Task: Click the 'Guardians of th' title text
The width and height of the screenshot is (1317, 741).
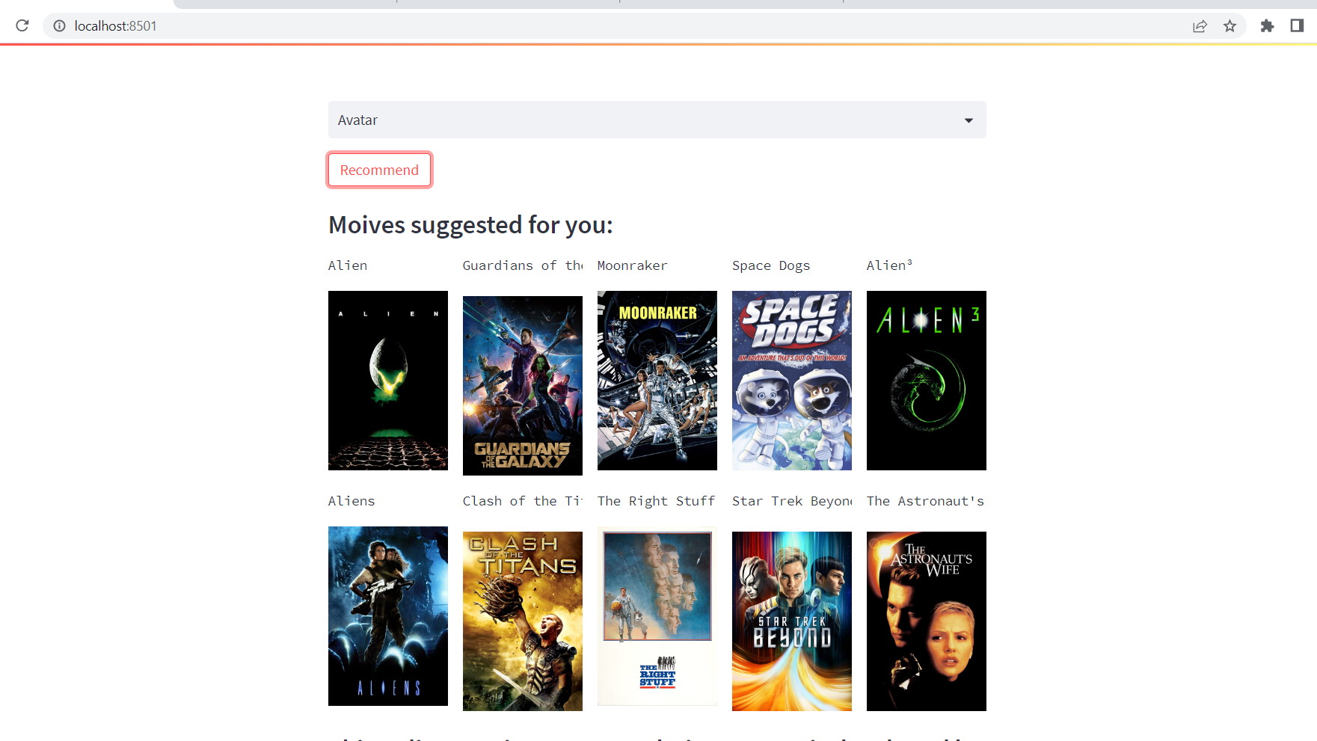Action: 523,265
